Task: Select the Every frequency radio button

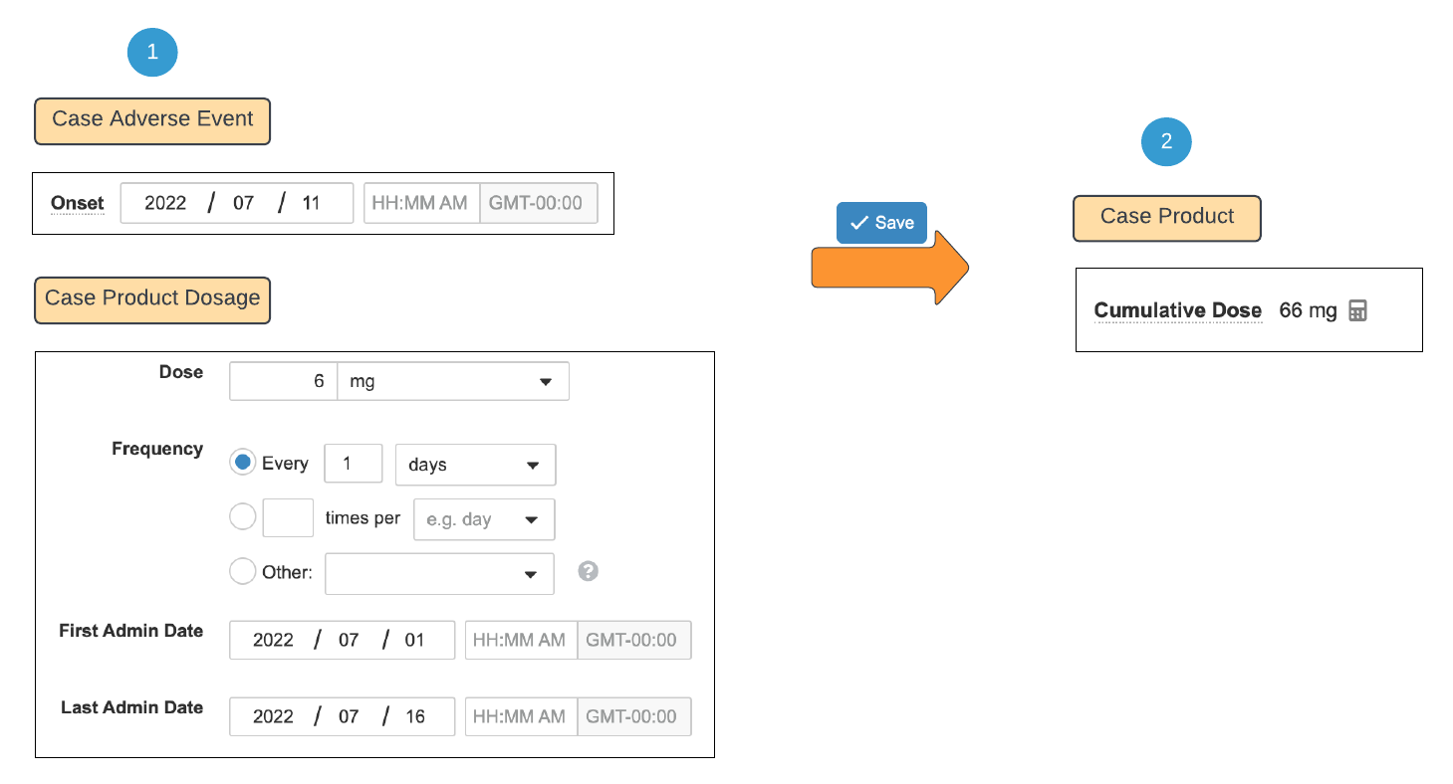Action: click(x=242, y=463)
